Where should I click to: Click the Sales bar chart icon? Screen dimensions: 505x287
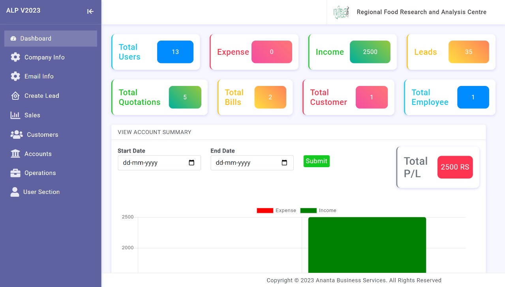click(x=15, y=115)
